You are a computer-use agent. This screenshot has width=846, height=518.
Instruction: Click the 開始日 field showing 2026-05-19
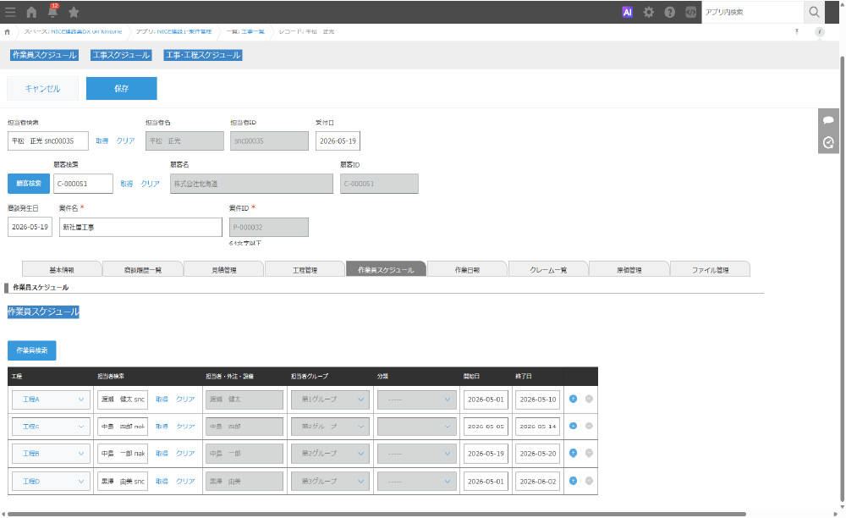click(x=486, y=454)
